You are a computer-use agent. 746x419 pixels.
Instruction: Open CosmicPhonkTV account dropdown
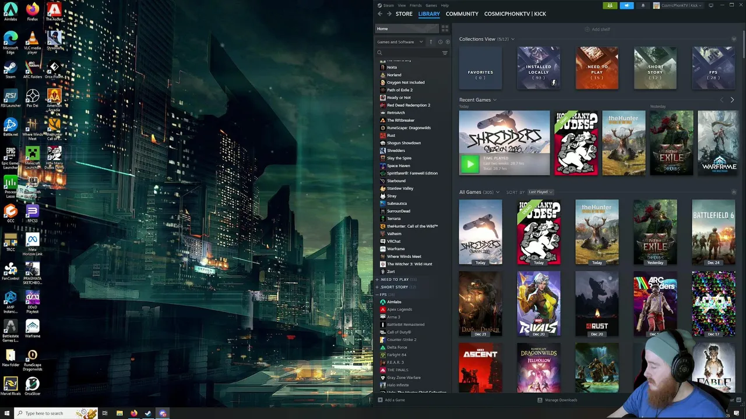(x=679, y=5)
